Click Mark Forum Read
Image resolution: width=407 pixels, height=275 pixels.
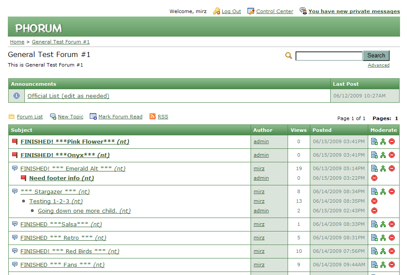coord(120,117)
